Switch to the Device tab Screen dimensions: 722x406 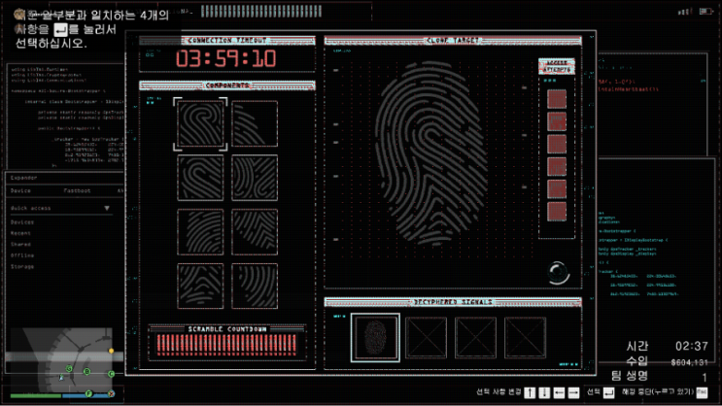(20, 190)
